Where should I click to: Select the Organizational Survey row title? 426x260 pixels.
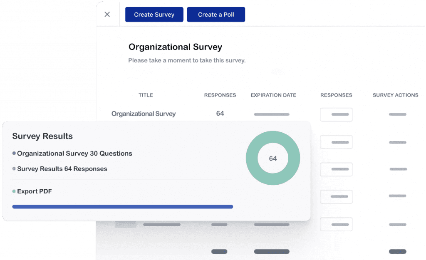pyautogui.click(x=143, y=114)
